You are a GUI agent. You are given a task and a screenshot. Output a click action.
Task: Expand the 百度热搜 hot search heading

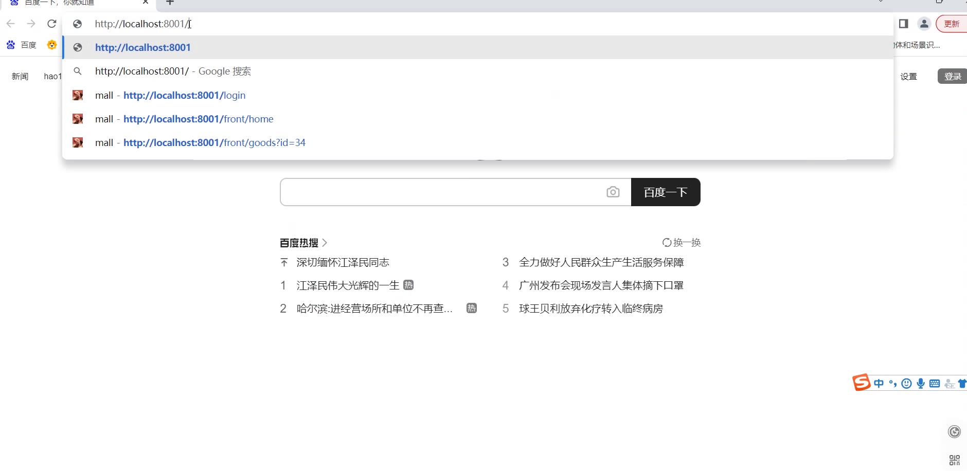tap(303, 243)
